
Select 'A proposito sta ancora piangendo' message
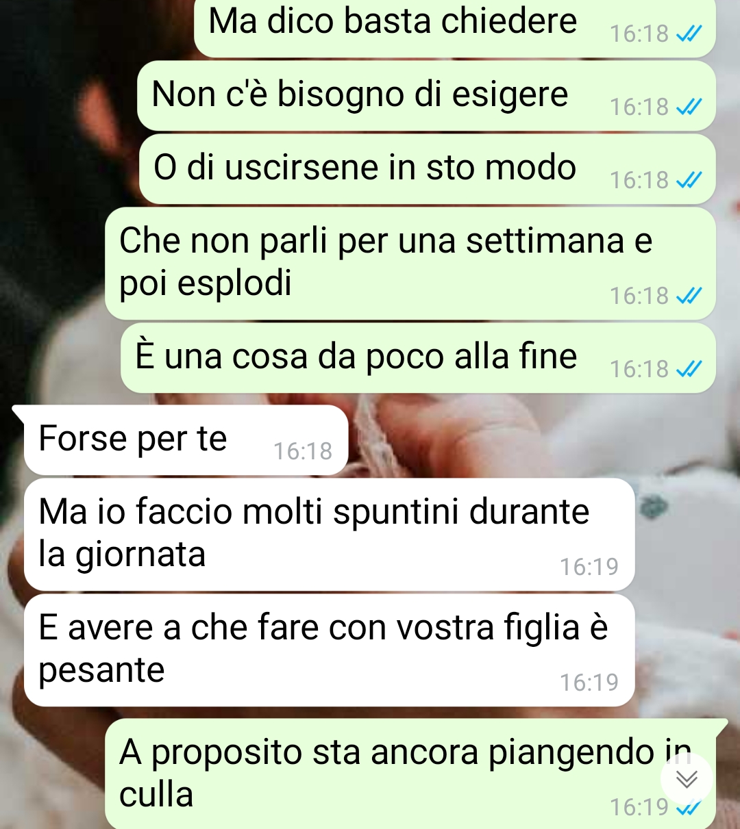[410, 774]
